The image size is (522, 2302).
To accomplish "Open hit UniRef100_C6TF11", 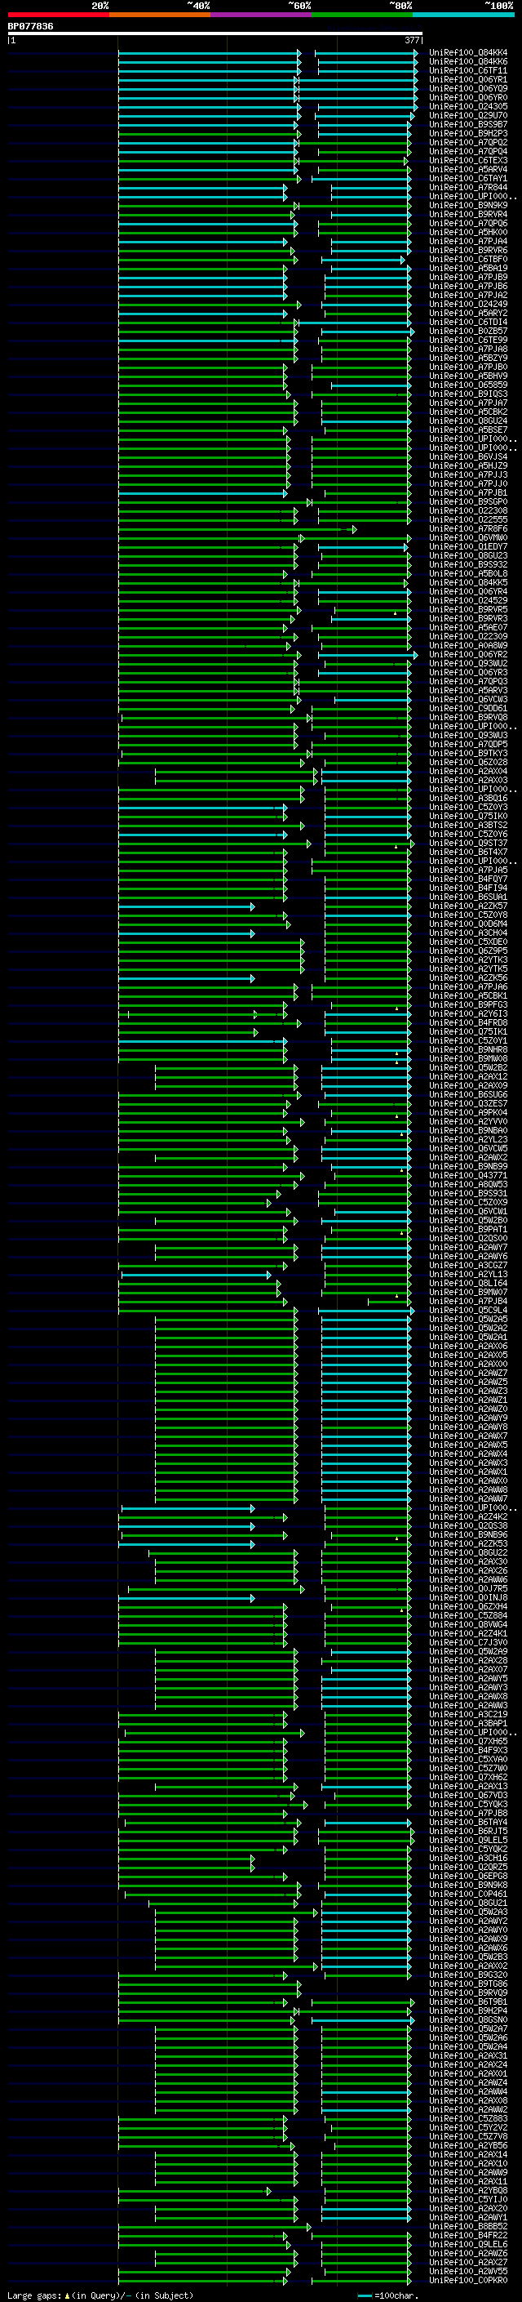I will click(x=468, y=70).
